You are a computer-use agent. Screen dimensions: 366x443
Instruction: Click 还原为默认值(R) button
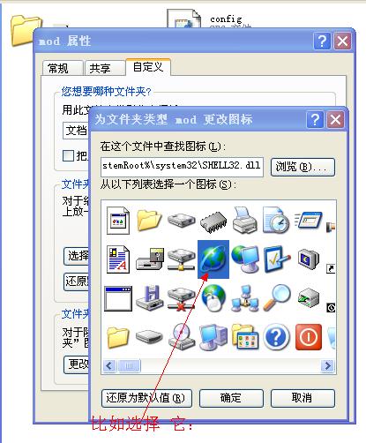coord(146,398)
